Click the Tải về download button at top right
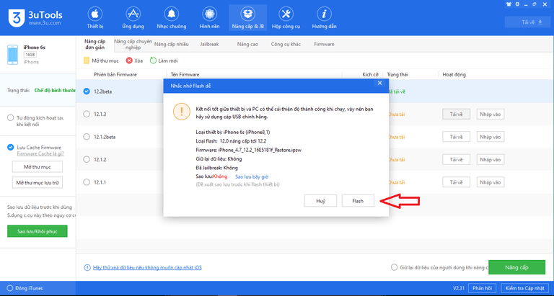 click(x=528, y=22)
